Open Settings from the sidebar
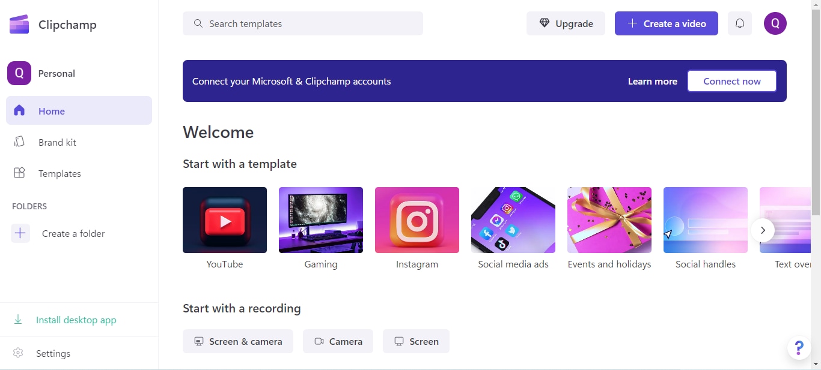The image size is (821, 370). pos(53,353)
